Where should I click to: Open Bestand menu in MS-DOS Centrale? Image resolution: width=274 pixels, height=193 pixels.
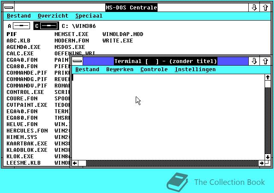pos(19,16)
